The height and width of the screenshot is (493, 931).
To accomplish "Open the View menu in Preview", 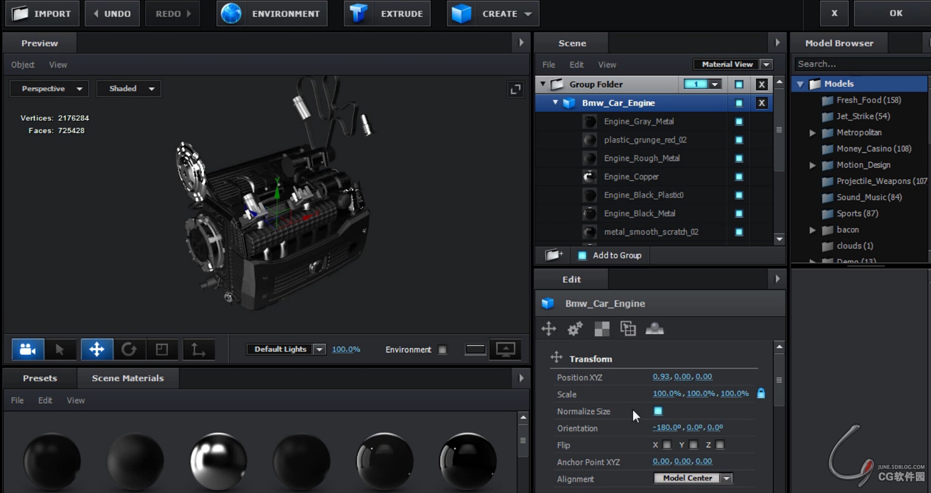I will (x=58, y=64).
